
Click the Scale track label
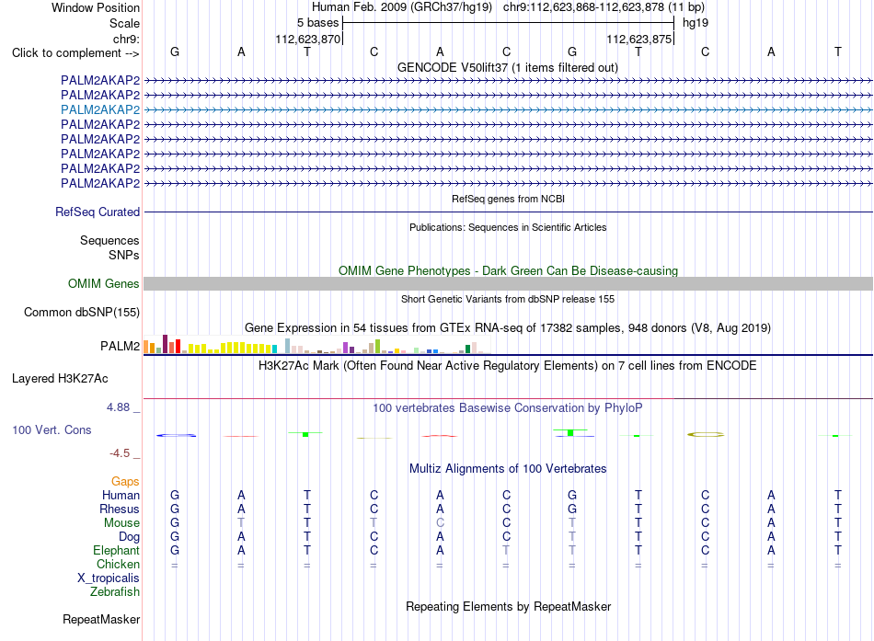coord(124,23)
